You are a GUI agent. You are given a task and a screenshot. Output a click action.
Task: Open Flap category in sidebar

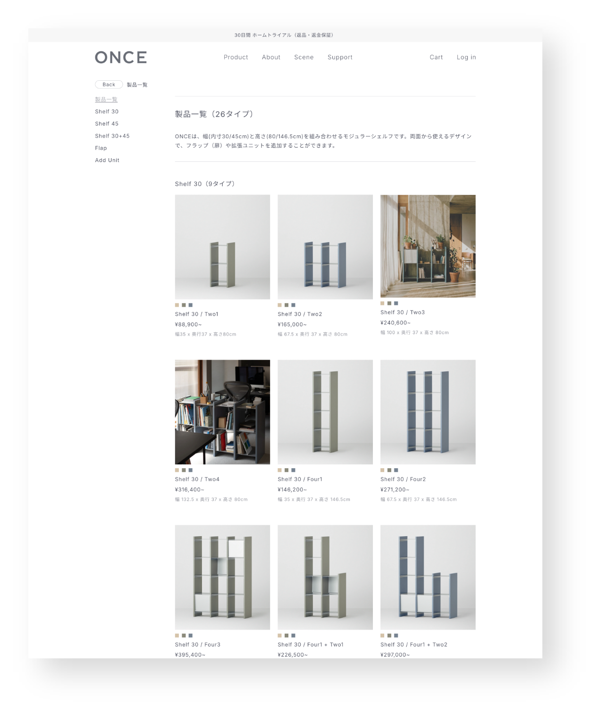click(101, 148)
